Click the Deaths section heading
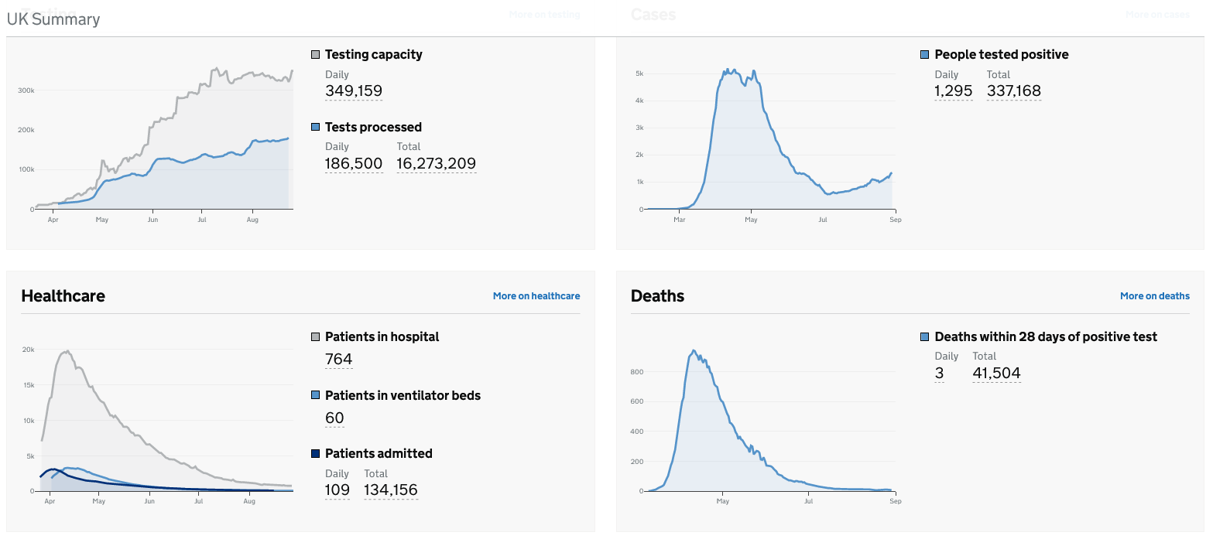Screen dimensions: 1206x546 pyautogui.click(x=658, y=295)
